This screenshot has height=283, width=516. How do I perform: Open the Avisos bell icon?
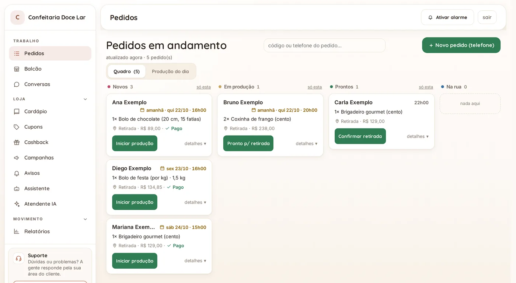point(17,173)
